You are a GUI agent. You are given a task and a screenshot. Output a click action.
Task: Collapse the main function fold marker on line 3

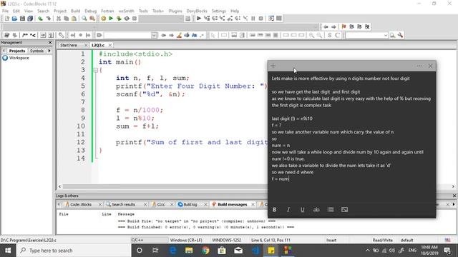click(95, 70)
